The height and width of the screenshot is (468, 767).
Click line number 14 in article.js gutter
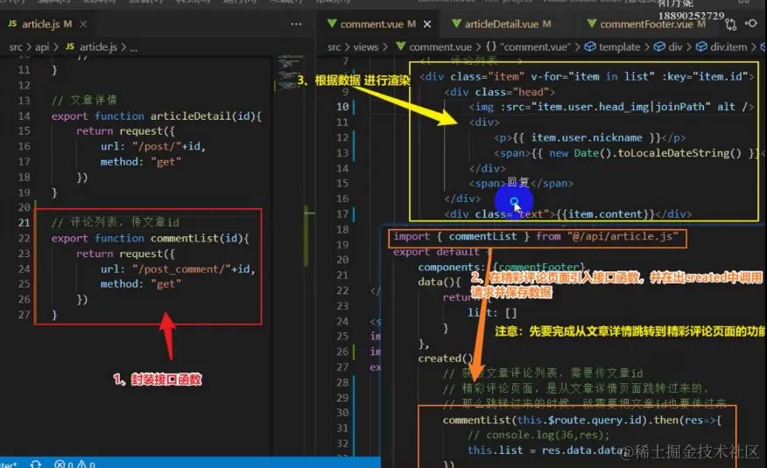coord(24,116)
